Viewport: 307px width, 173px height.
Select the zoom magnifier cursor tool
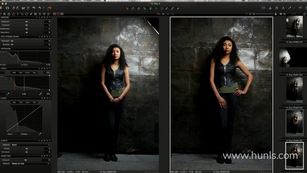(x=138, y=8)
